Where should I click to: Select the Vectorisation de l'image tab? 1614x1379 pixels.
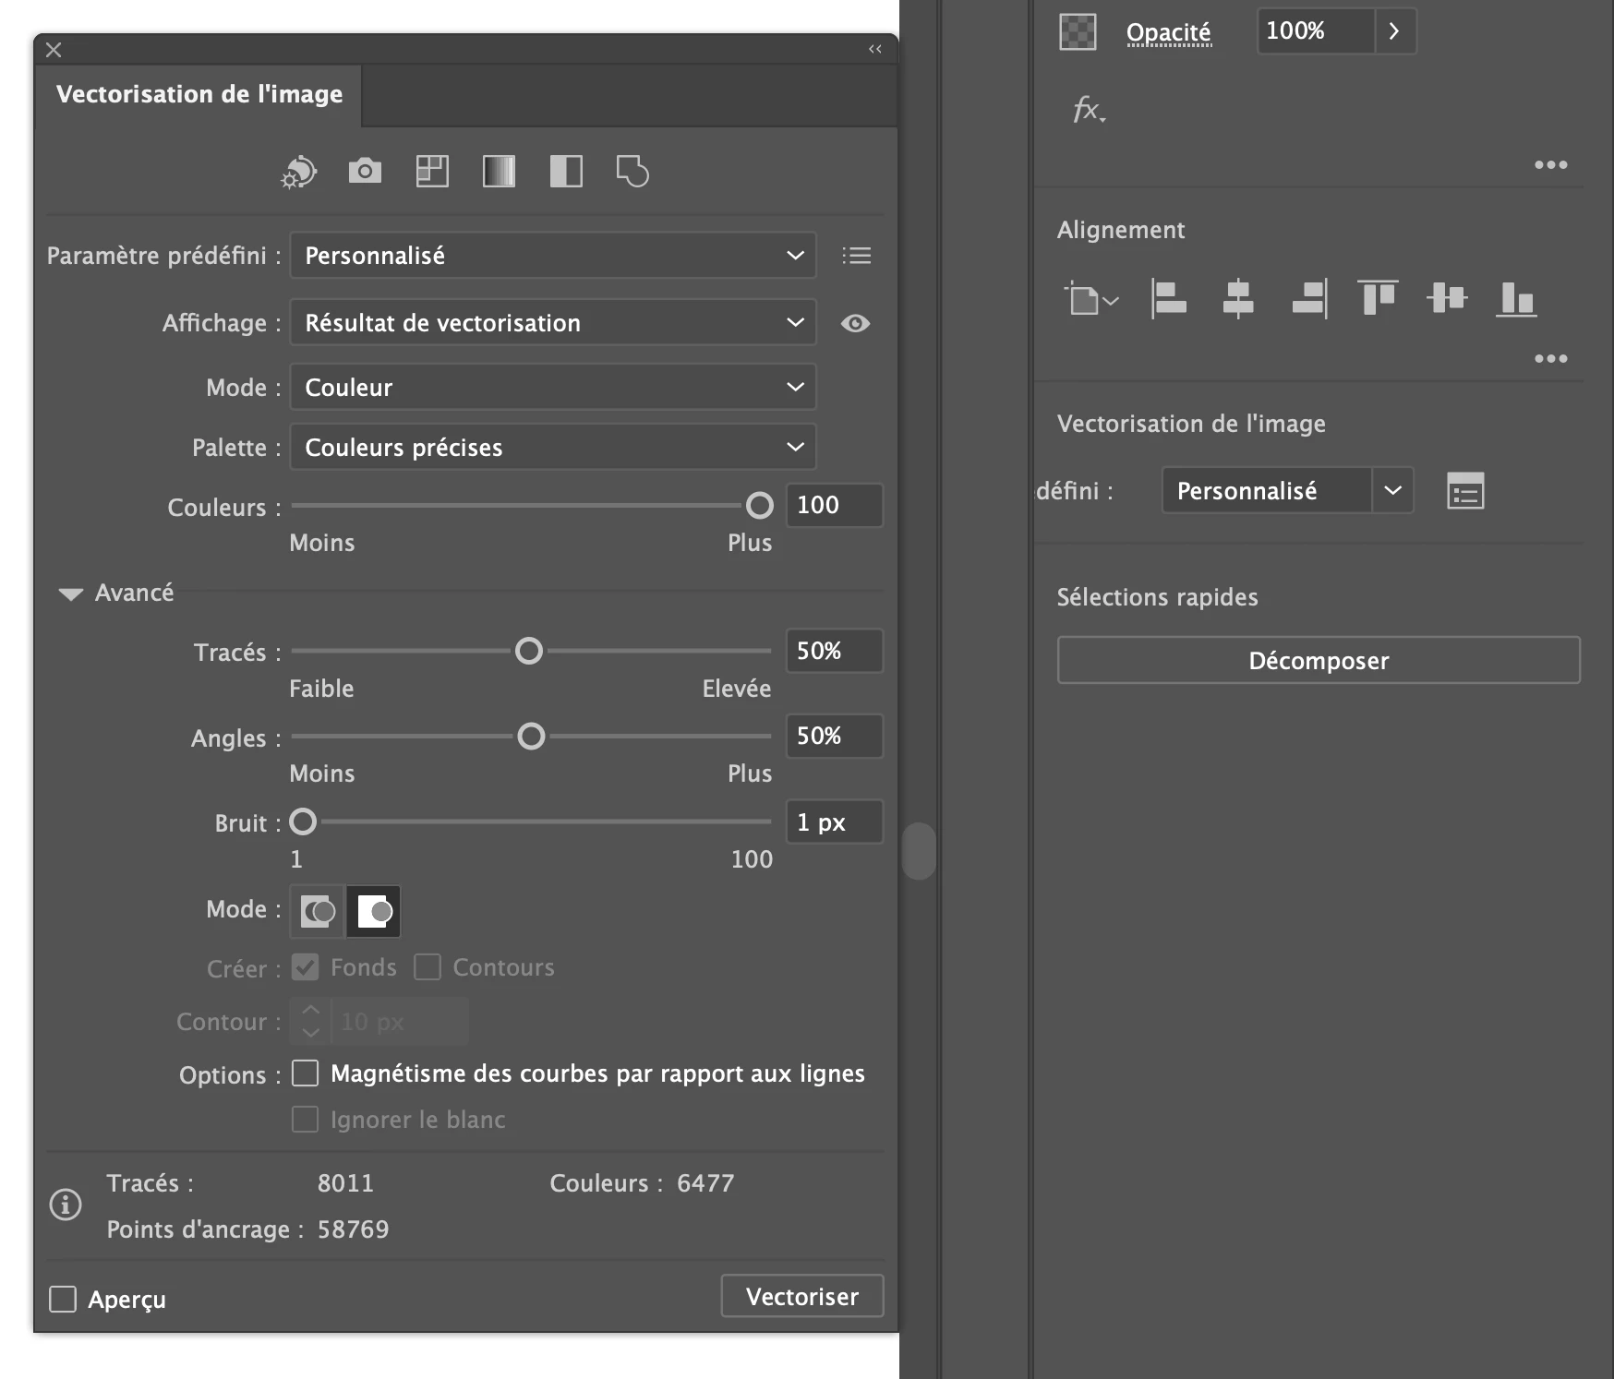199,94
